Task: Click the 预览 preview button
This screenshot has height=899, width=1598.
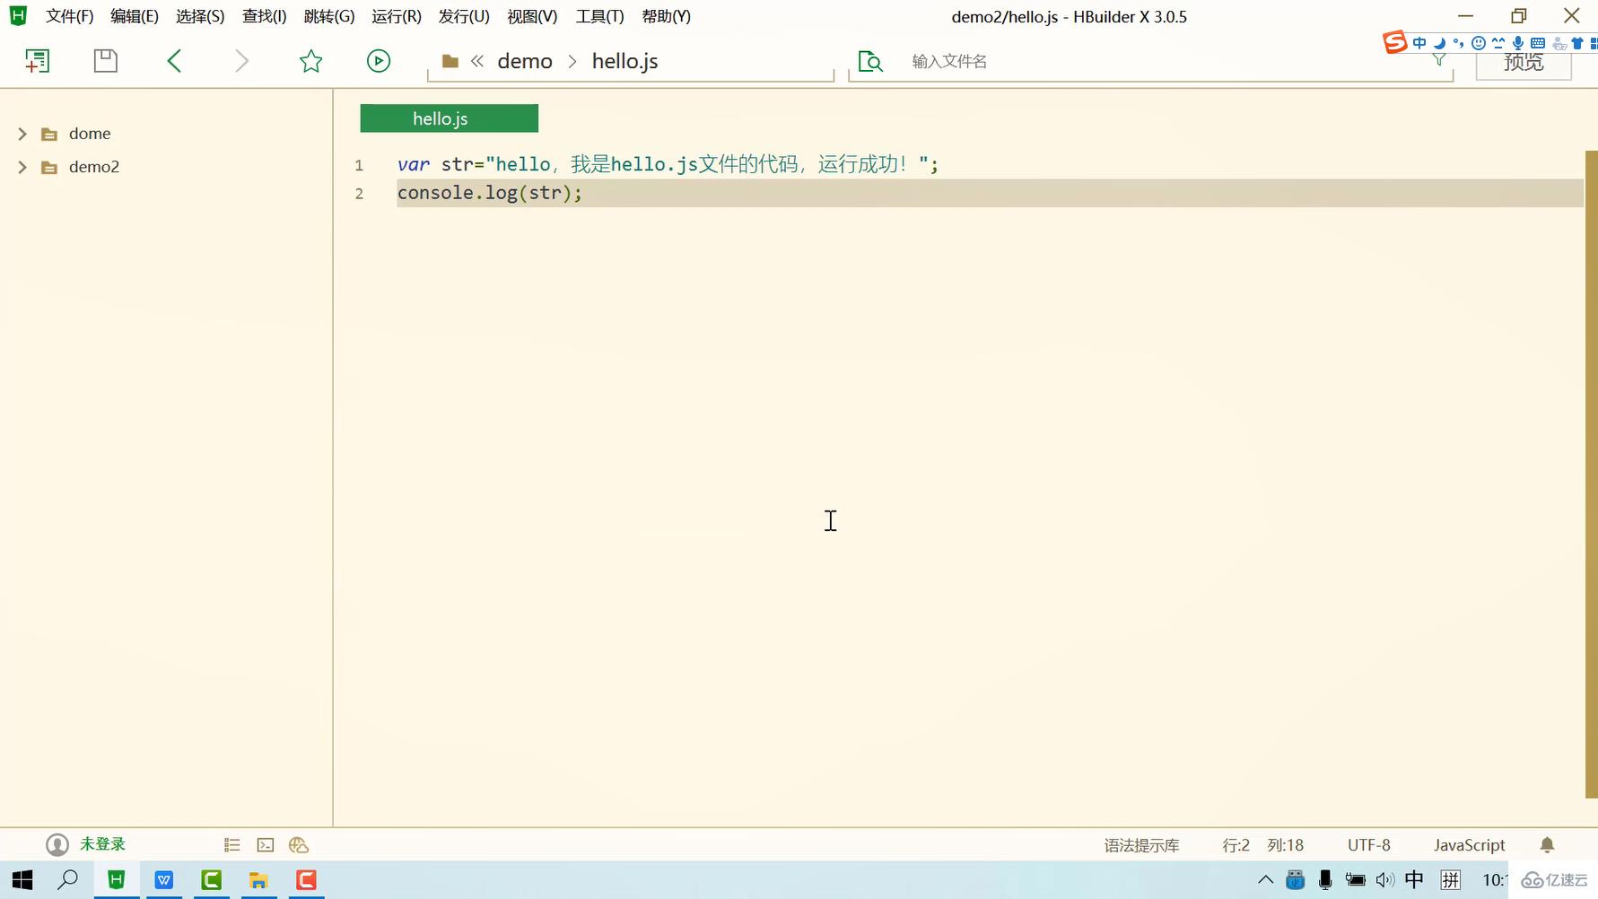Action: click(1524, 62)
